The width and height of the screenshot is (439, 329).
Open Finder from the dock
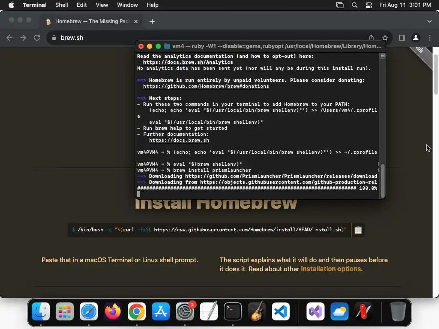point(41,311)
